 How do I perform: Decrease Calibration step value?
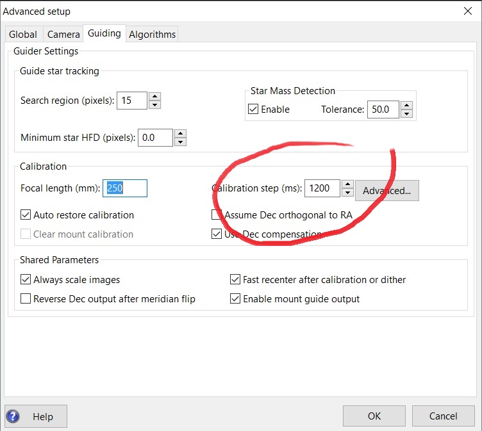tap(347, 192)
